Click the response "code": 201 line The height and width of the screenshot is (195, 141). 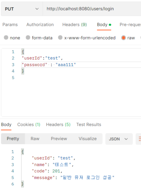click(x=47, y=171)
